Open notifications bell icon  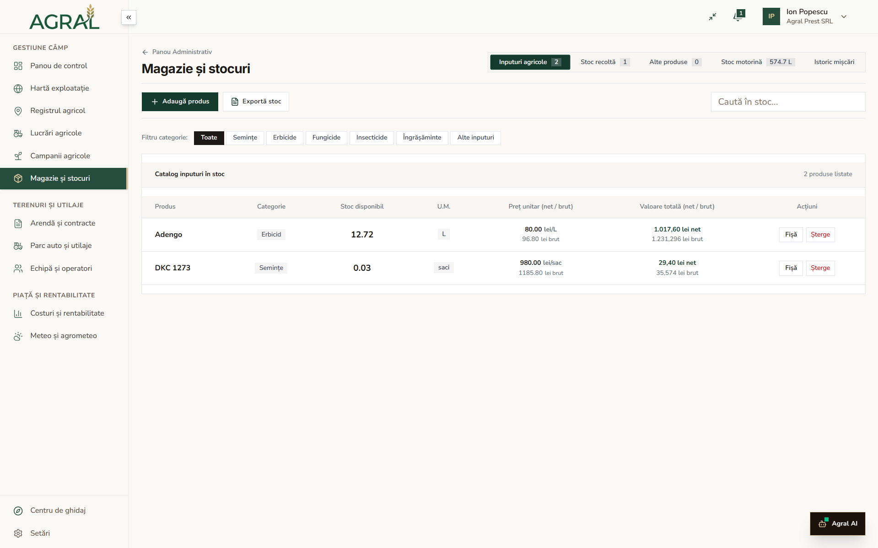(x=738, y=16)
